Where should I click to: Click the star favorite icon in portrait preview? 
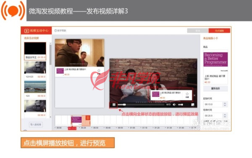pyautogui.click(x=99, y=71)
